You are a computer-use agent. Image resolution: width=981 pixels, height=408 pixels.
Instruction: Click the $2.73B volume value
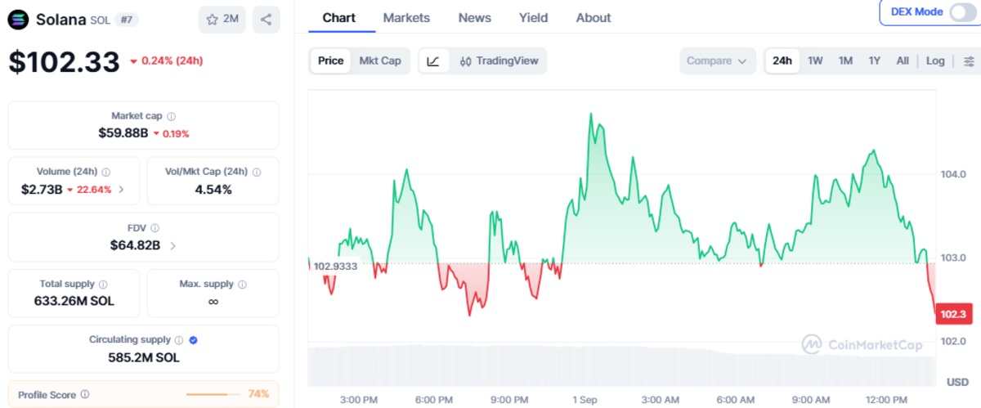pyautogui.click(x=42, y=190)
